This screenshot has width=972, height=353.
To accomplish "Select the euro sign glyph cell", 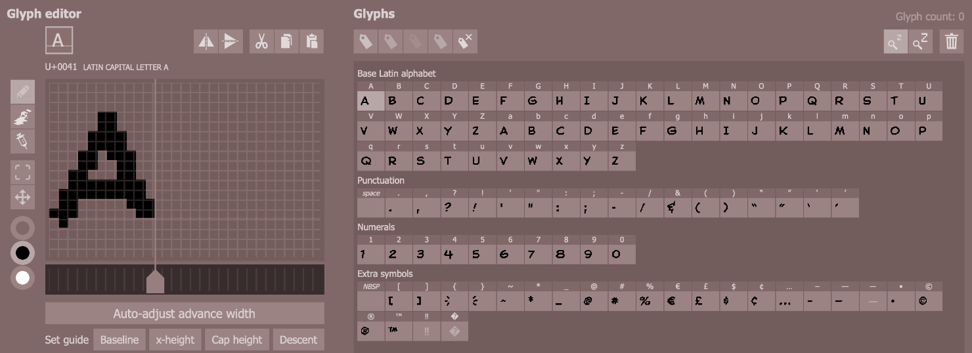I will point(678,296).
